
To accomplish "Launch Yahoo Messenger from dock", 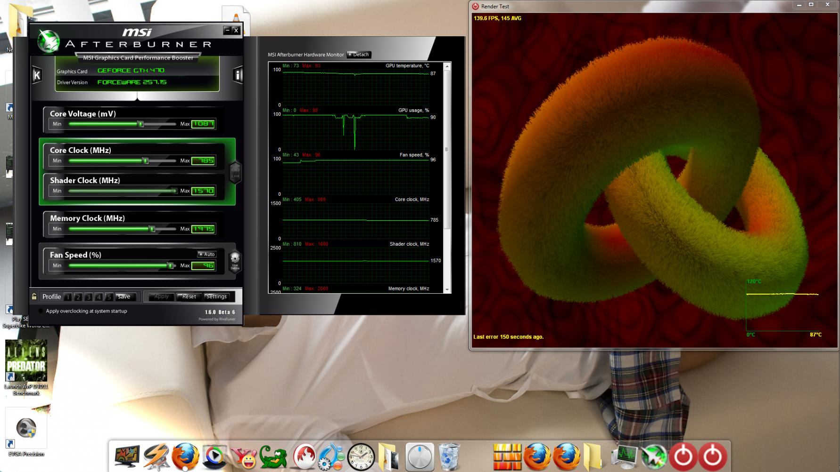I will point(244,457).
